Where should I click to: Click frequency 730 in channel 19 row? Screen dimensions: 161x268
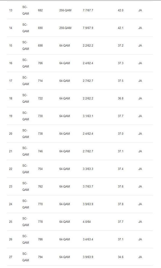(x=40, y=116)
